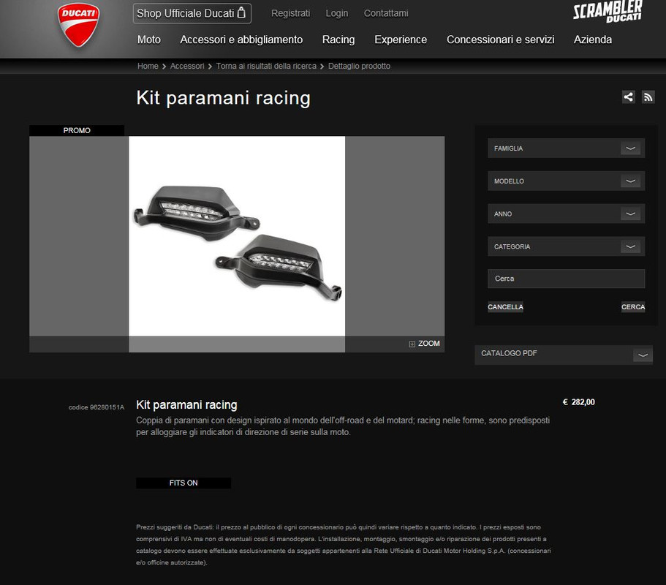Select the PROMO tab
This screenshot has height=585, width=666.
point(77,130)
